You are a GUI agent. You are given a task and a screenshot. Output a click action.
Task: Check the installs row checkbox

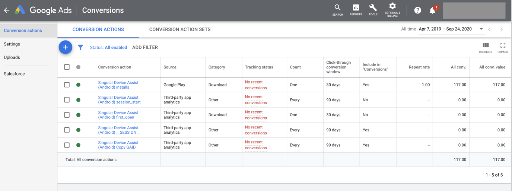67,85
